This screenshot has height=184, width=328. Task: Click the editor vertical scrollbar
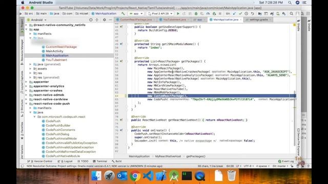295,118
